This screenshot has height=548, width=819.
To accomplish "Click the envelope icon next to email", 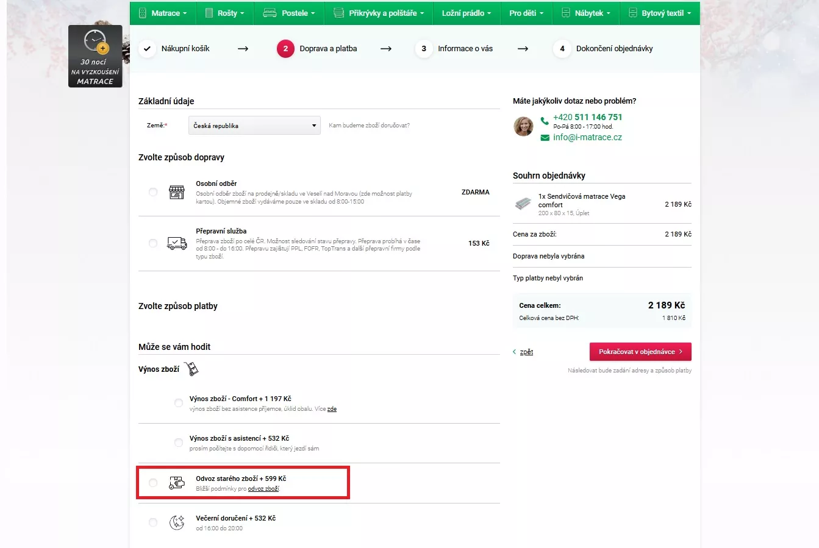I will click(x=545, y=138).
